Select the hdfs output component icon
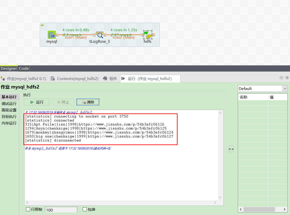Image resolution: width=290 pixels, height=215 pixels. coord(147,35)
